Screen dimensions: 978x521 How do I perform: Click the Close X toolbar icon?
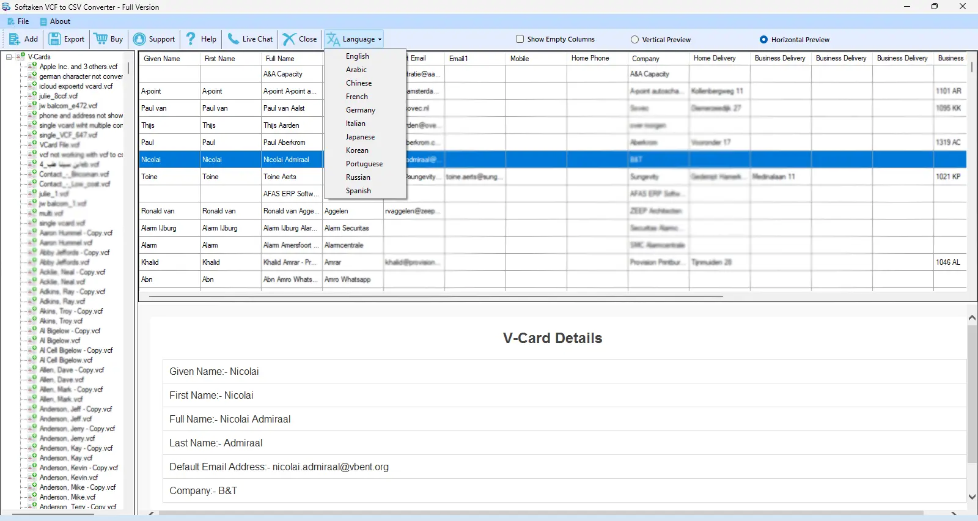click(289, 39)
